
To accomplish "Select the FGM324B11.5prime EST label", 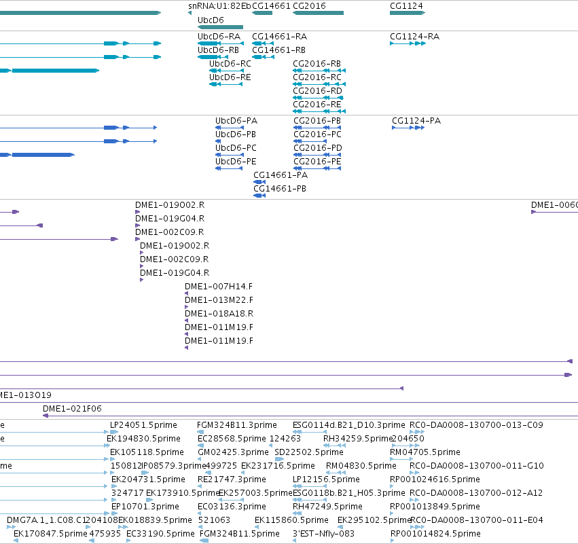I will point(240,534).
